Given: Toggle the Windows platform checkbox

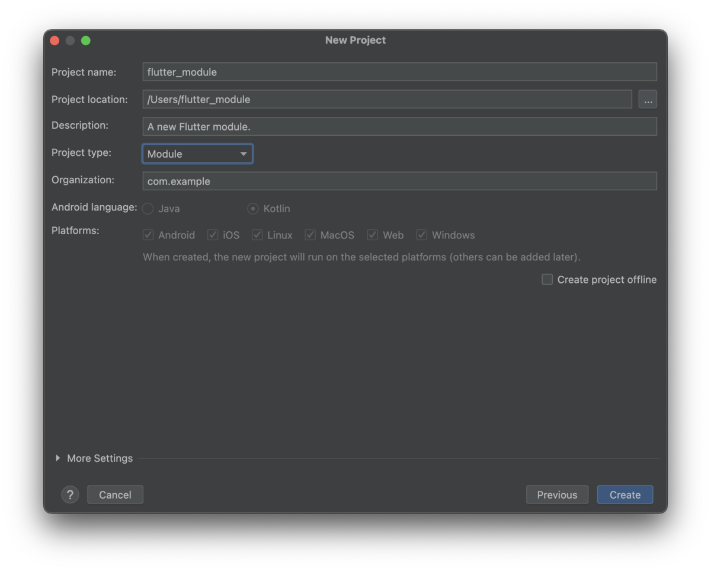Looking at the screenshot, I should [x=422, y=235].
